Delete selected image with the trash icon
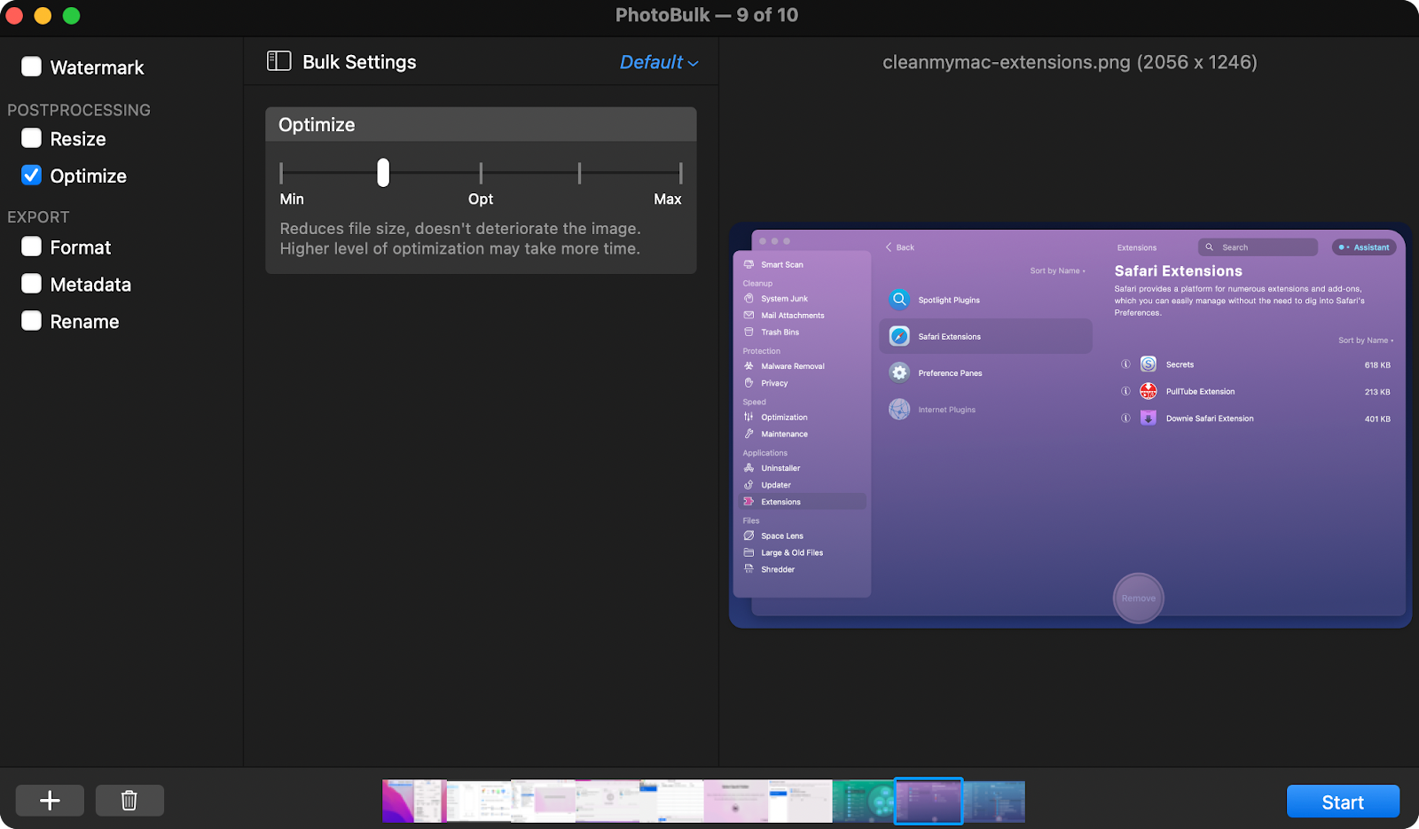 [x=129, y=801]
